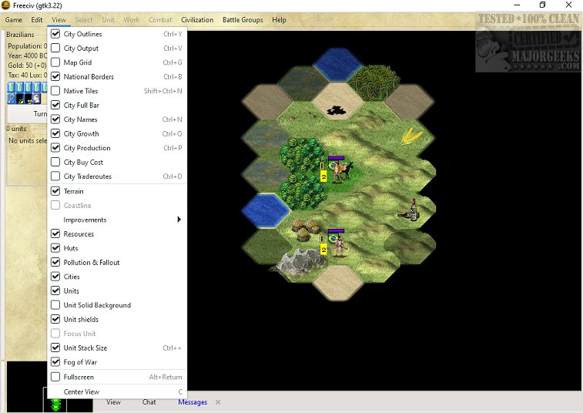Enable Fullscreen mode checkbox
583x413 pixels.
coord(55,377)
